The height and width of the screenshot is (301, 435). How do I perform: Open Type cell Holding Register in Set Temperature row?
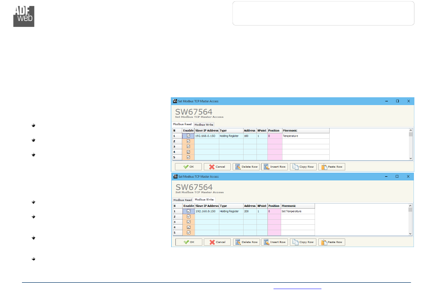pyautogui.click(x=231, y=211)
